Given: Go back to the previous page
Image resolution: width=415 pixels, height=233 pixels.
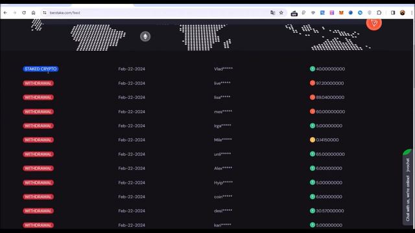Looking at the screenshot, I should (5, 13).
